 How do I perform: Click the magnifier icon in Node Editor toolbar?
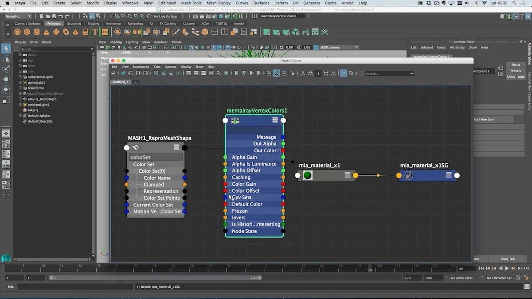(x=218, y=73)
